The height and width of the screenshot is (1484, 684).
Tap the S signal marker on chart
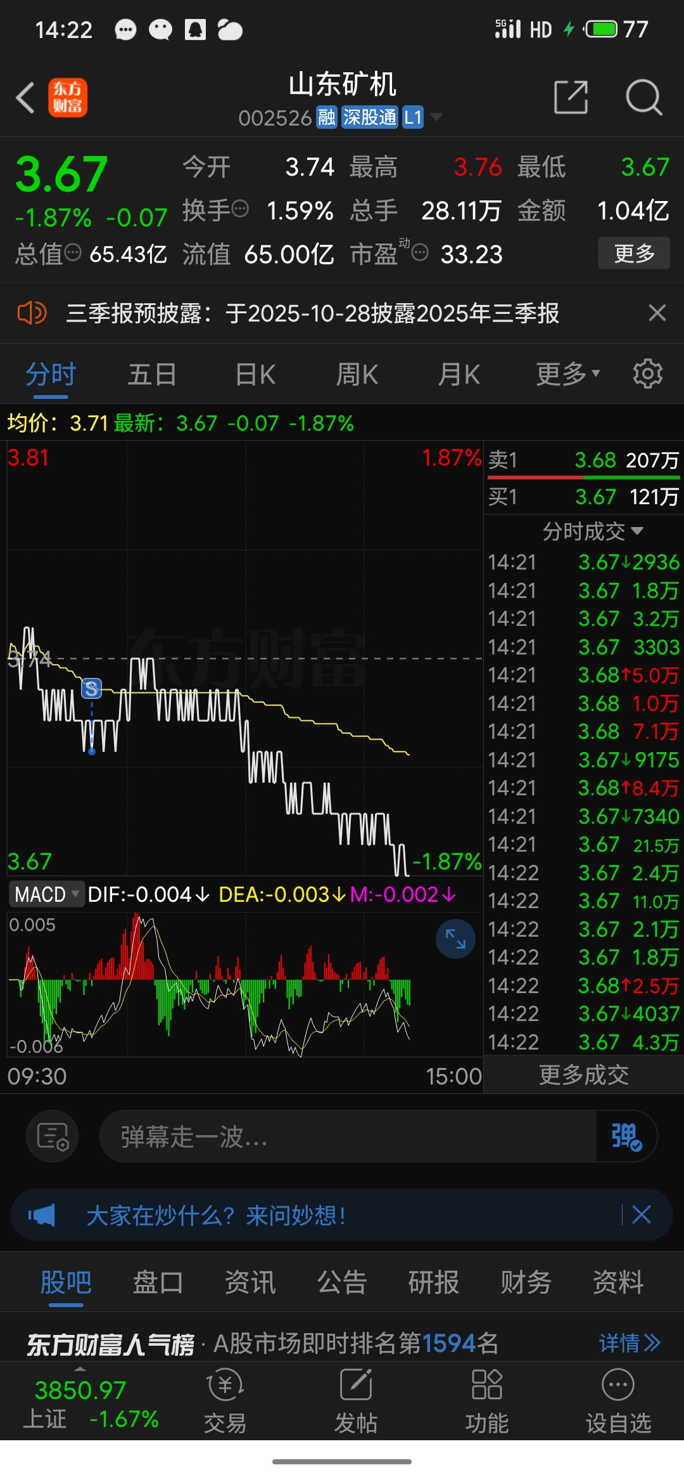(x=92, y=688)
